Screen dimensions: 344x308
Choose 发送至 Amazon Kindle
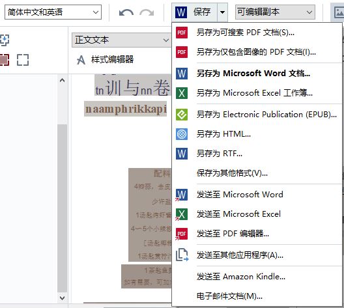point(257,277)
